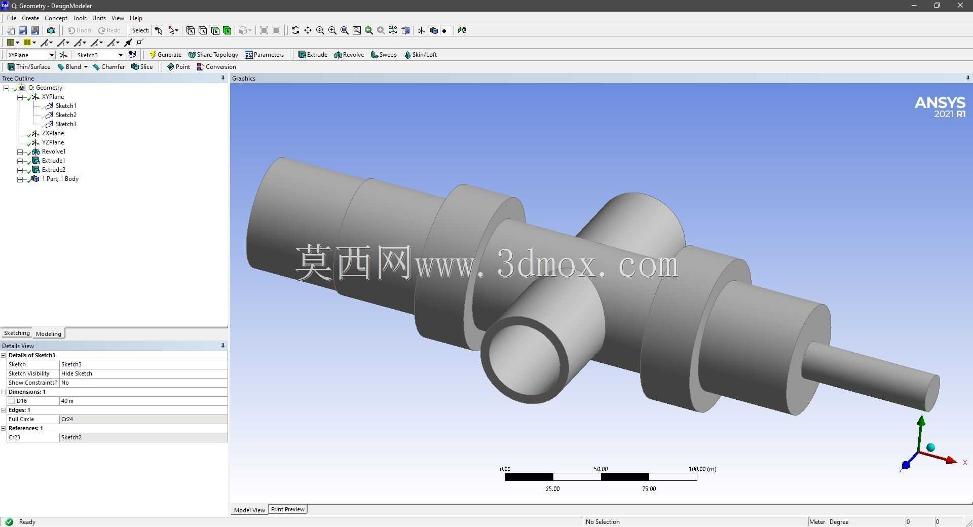The width and height of the screenshot is (973, 527).
Task: Toggle Display Edge Direction arrow icon
Action: [128, 43]
